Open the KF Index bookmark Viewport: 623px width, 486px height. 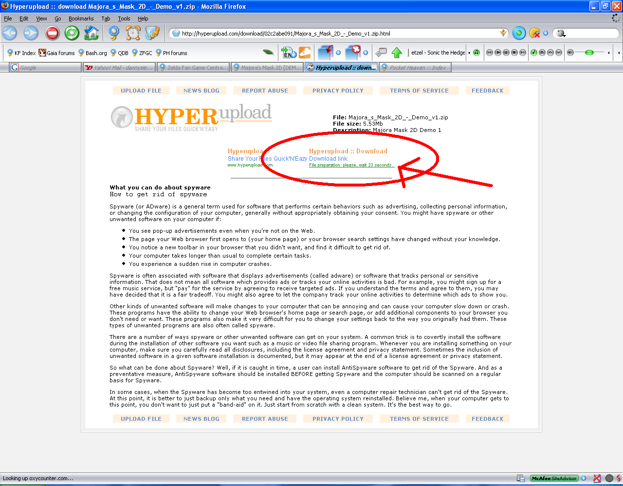click(21, 53)
